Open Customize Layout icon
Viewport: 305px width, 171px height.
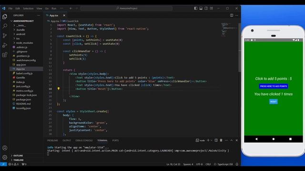[x=212, y=9]
